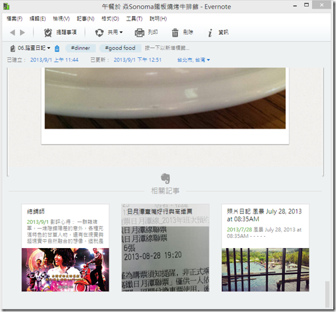Open the 台北市, 台灣 location dropdown
Image resolution: width=336 pixels, height=312 pixels.
[x=208, y=60]
